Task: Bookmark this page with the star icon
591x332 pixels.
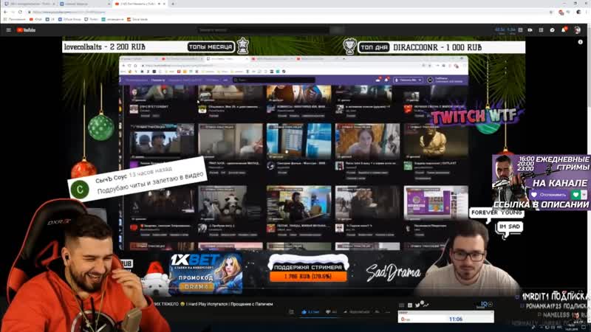Action: 551,12
